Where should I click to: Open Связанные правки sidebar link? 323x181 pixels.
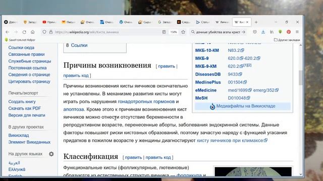(x=26, y=54)
